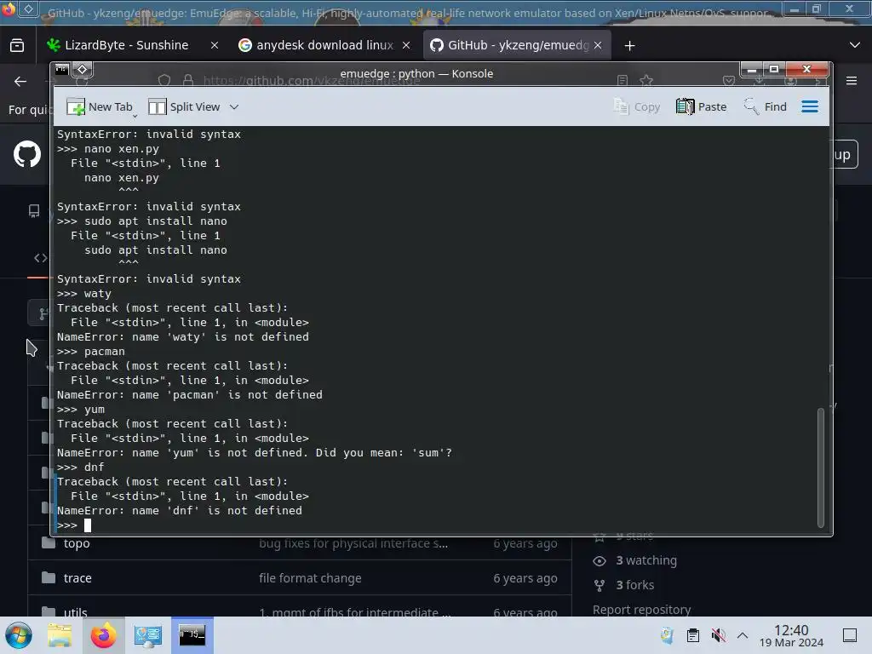The height and width of the screenshot is (654, 872).
Task: Click the GitHub logo
Action: pos(27,154)
